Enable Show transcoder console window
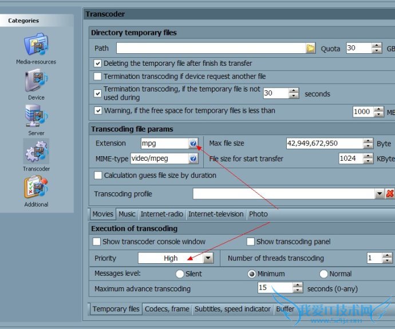 tap(97, 241)
